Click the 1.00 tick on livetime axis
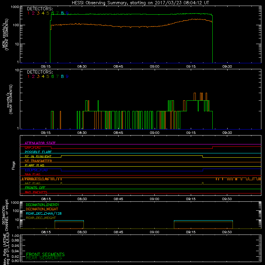The image size is (265, 265). (x=15, y=236)
